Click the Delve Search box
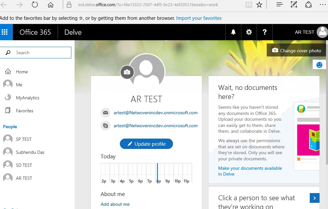Image resolution: width=328 pixels, height=209 pixels. tap(36, 53)
